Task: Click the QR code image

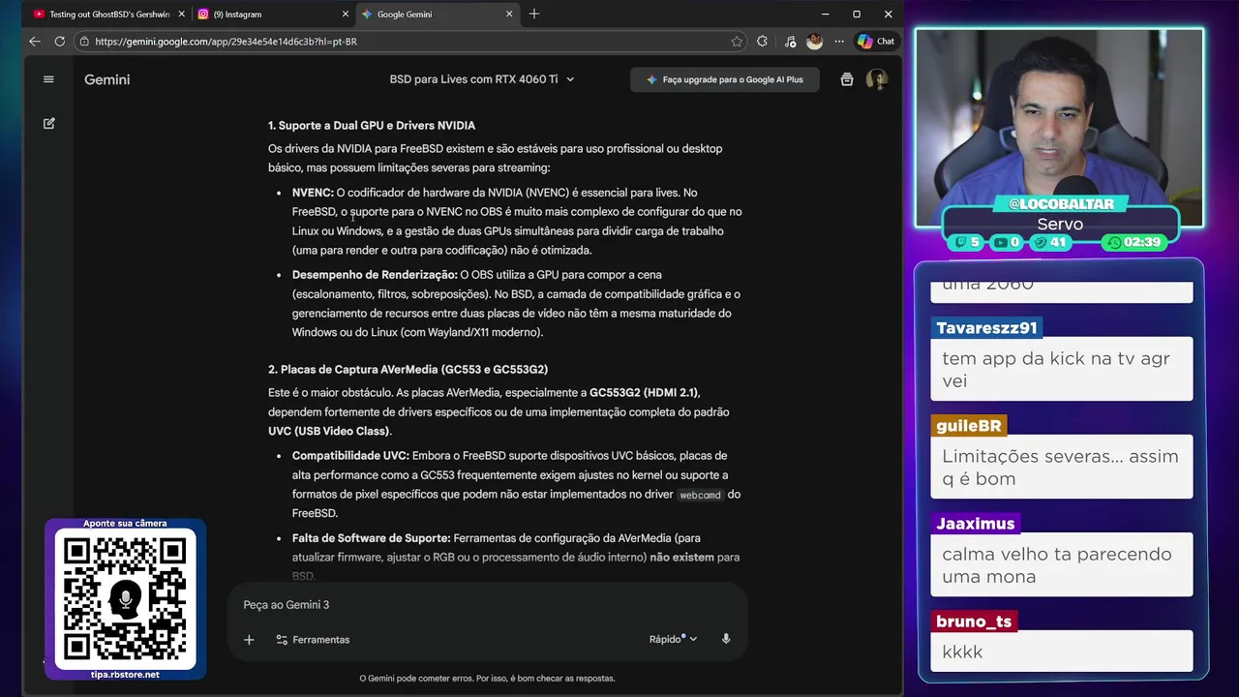Action: 125,599
